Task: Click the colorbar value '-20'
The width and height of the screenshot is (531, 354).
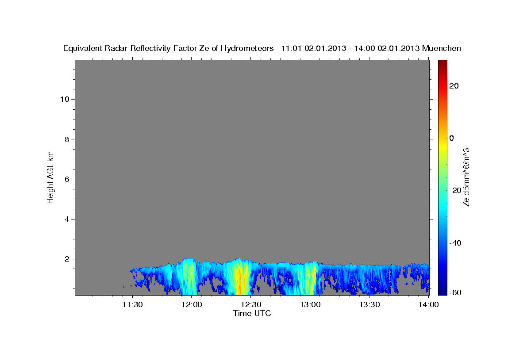Action: pyautogui.click(x=456, y=191)
